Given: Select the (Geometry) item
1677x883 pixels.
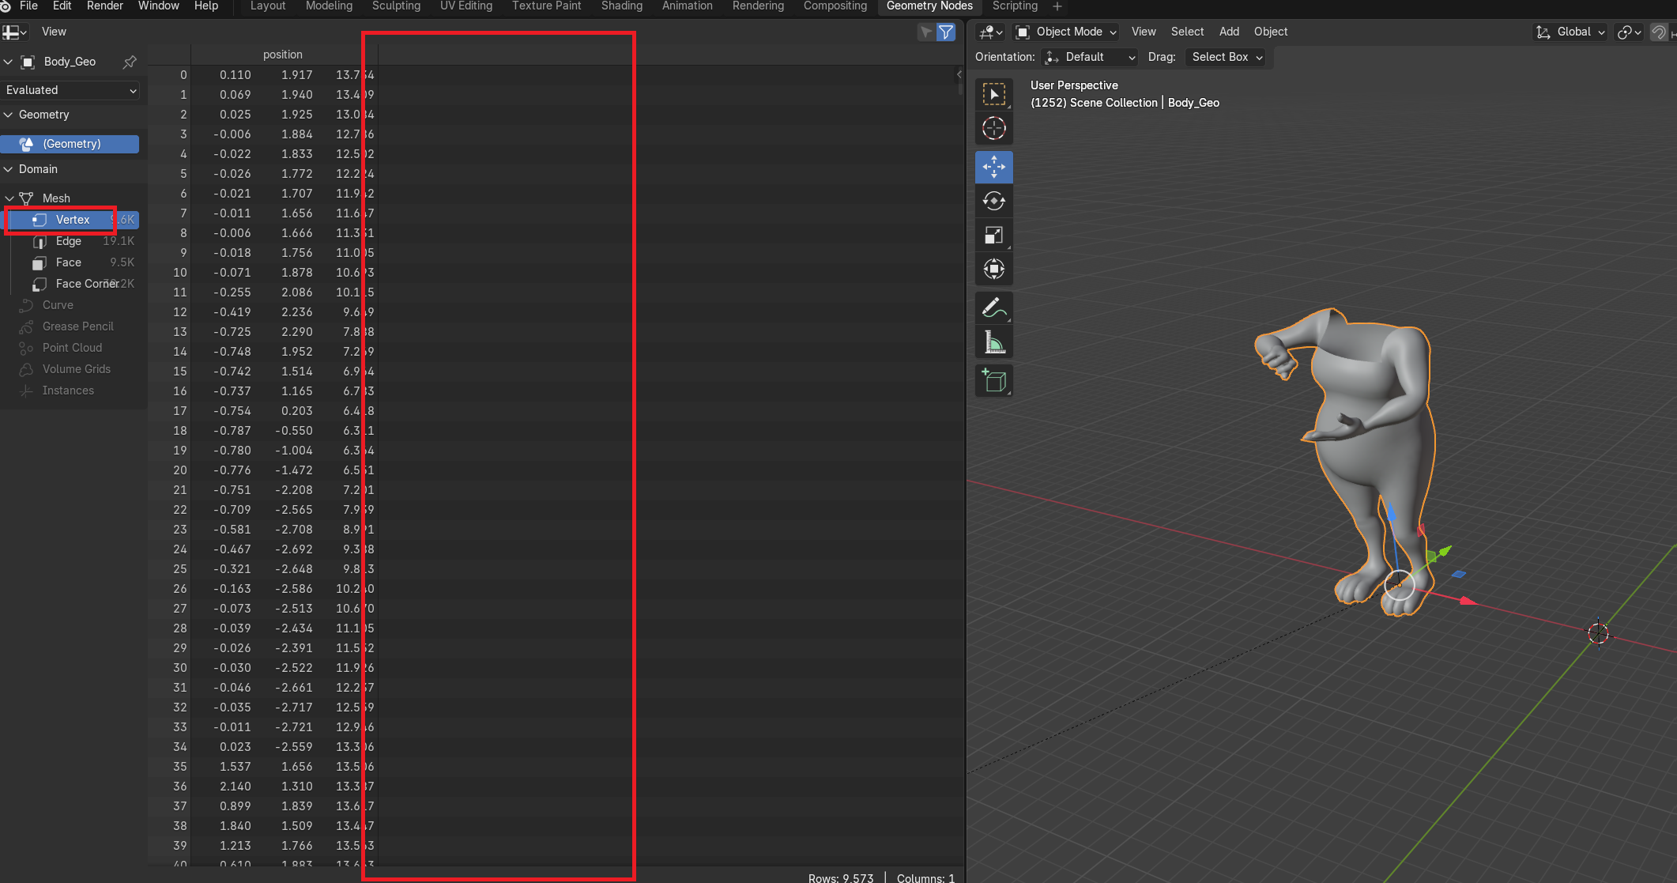Looking at the screenshot, I should (x=70, y=144).
